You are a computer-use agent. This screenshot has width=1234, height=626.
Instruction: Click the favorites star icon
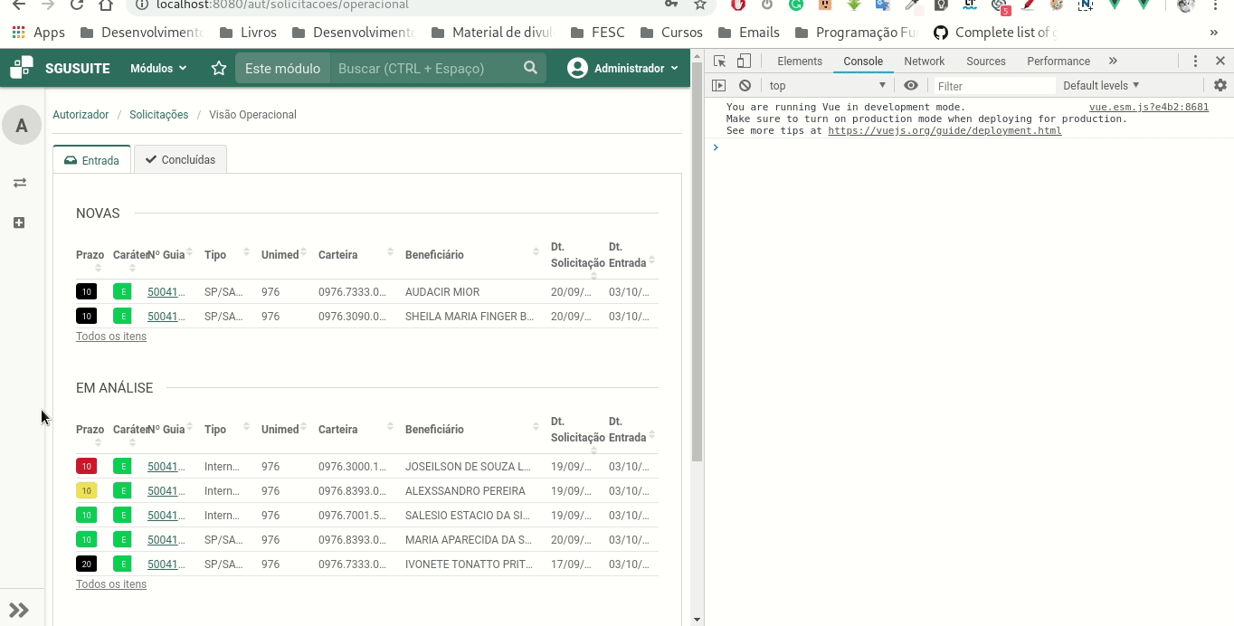tap(218, 69)
